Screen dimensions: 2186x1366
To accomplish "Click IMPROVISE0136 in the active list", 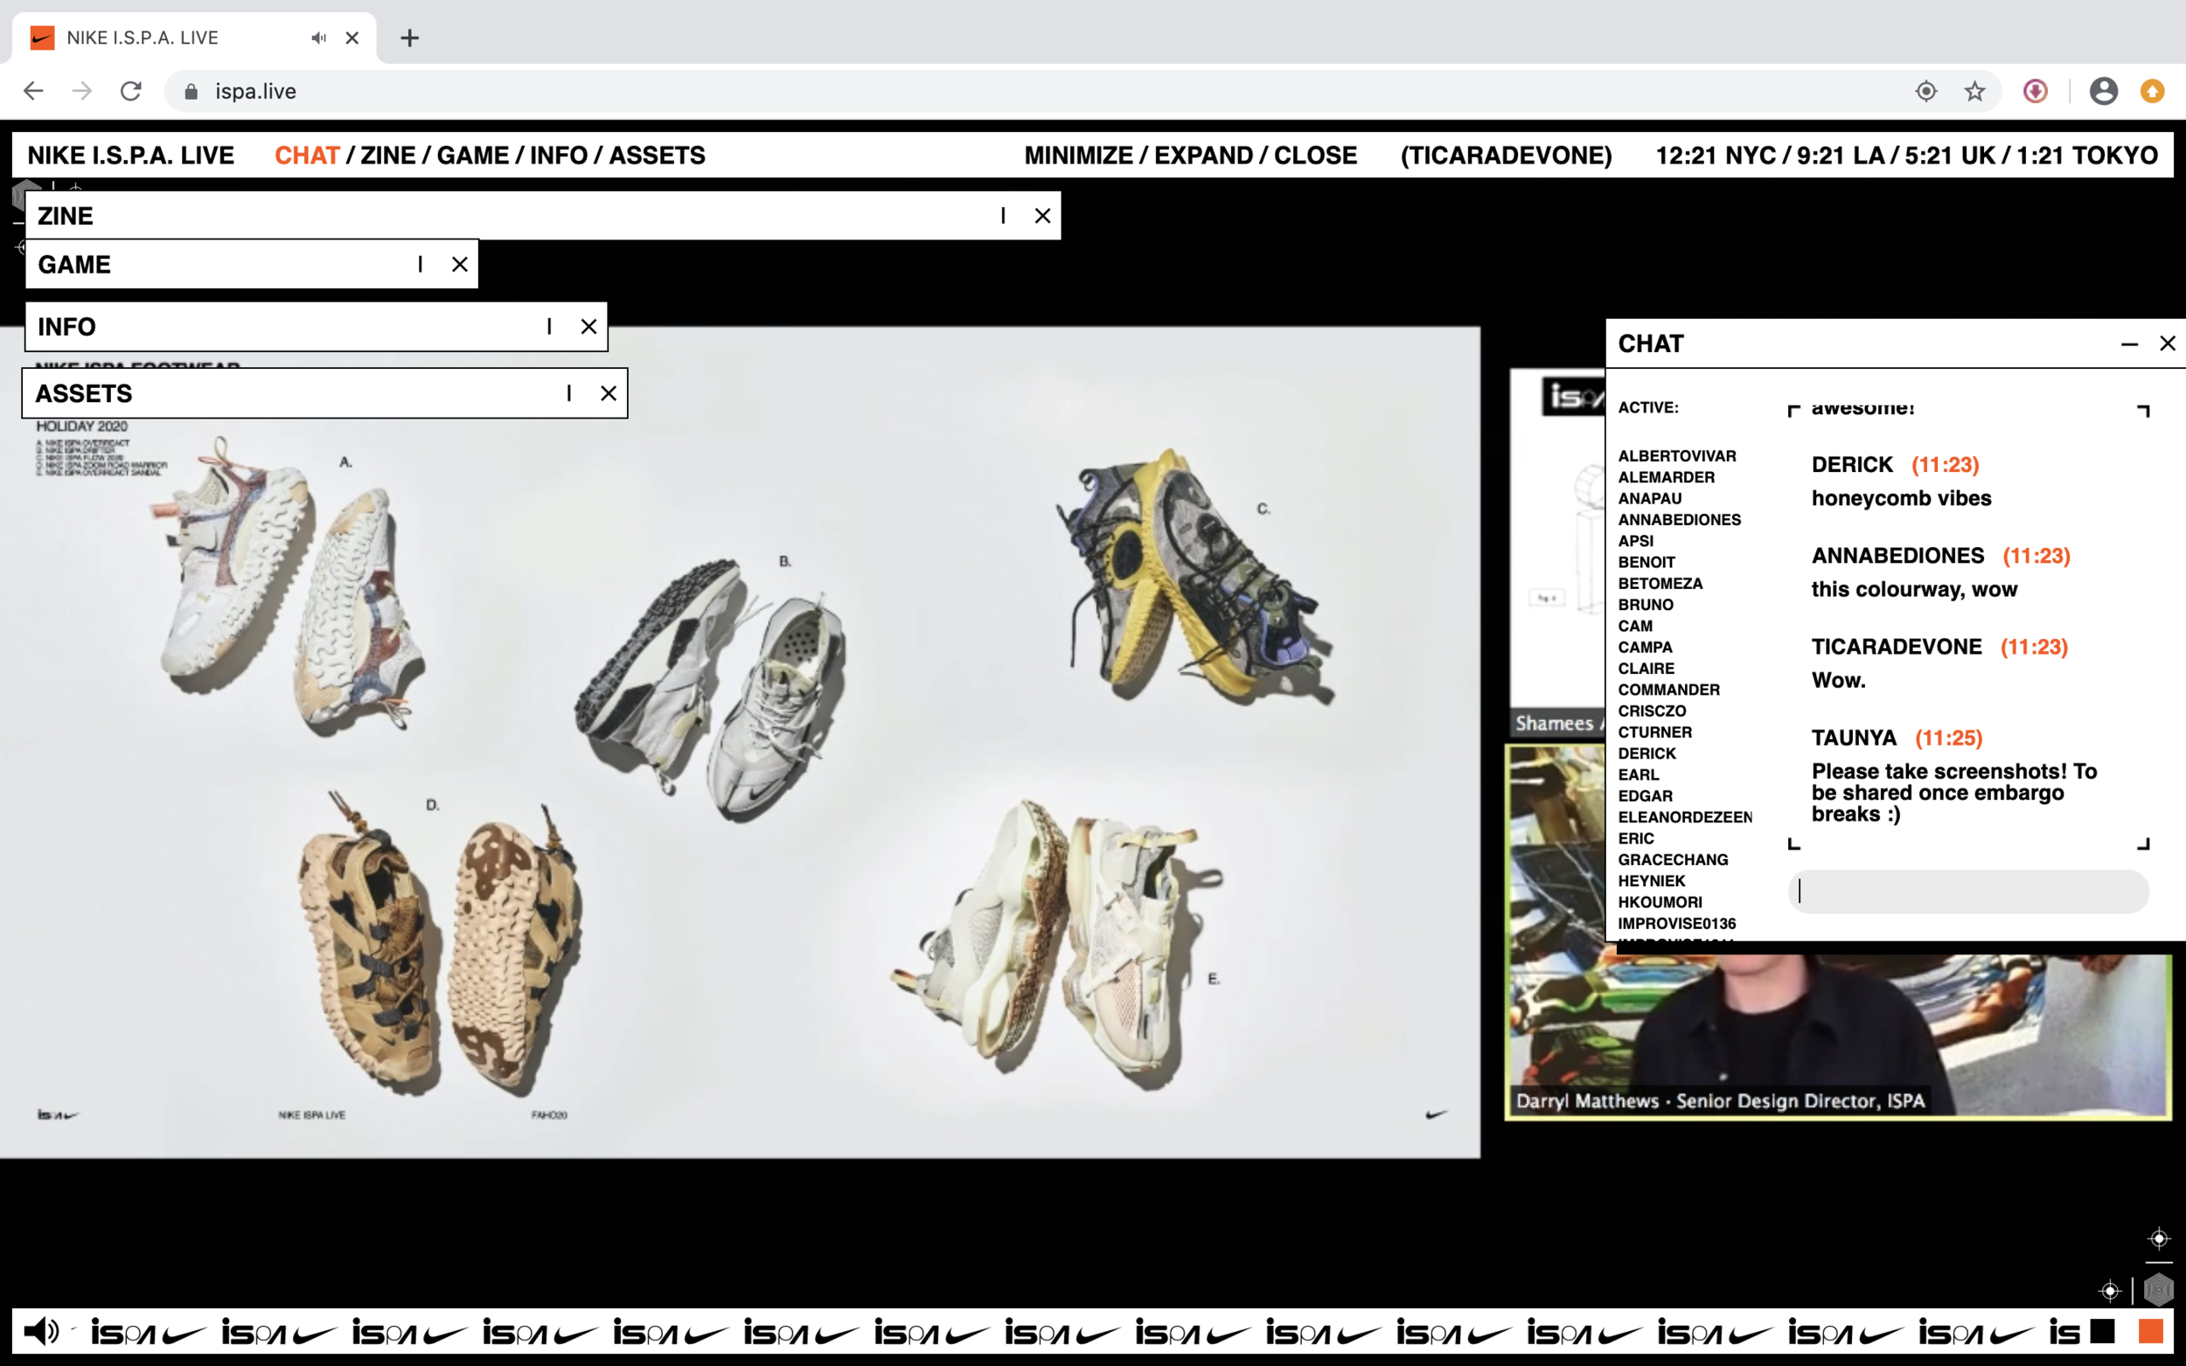I will point(1677,923).
